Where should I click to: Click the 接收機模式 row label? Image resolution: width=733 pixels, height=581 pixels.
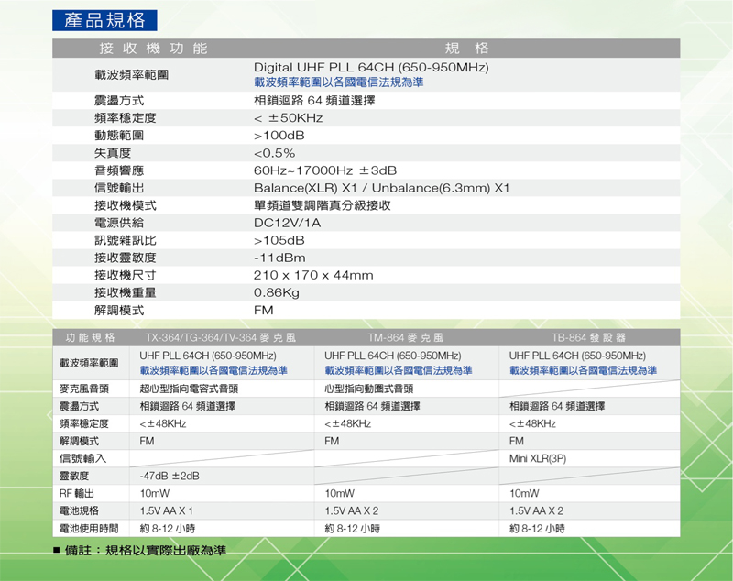click(126, 205)
